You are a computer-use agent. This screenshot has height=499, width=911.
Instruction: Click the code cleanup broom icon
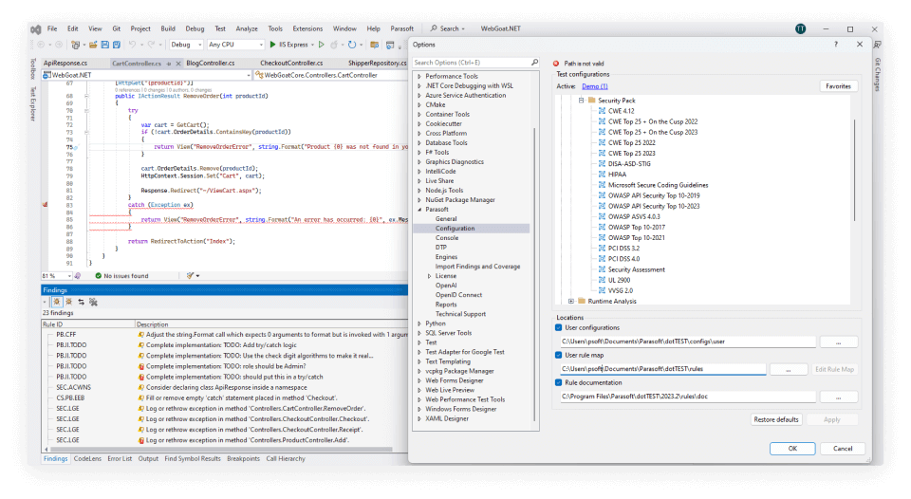190,276
